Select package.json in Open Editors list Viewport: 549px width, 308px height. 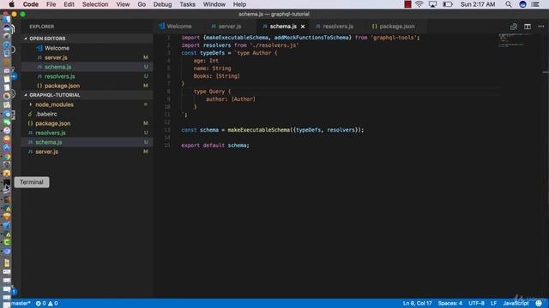click(62, 86)
